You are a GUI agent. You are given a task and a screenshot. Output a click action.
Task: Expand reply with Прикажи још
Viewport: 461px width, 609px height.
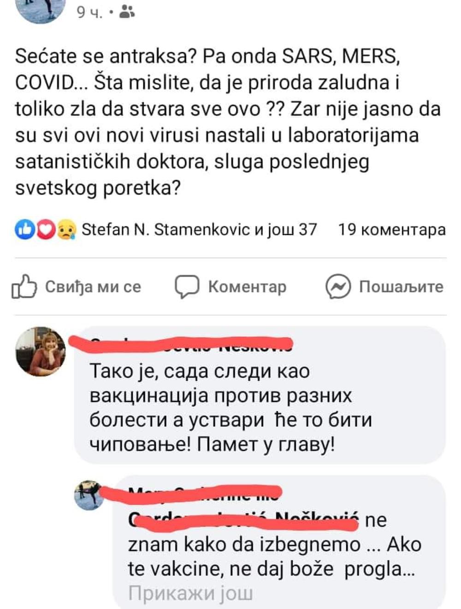190,593
